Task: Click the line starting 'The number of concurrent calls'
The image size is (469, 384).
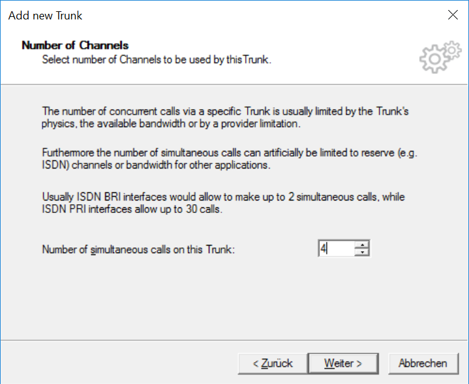Action: click(225, 111)
